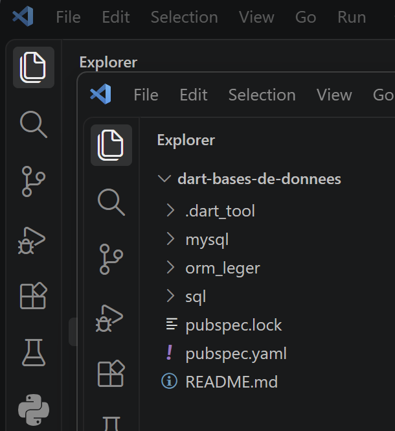The width and height of the screenshot is (395, 431).
Task: Open Go menu in inner window
Action: point(383,95)
